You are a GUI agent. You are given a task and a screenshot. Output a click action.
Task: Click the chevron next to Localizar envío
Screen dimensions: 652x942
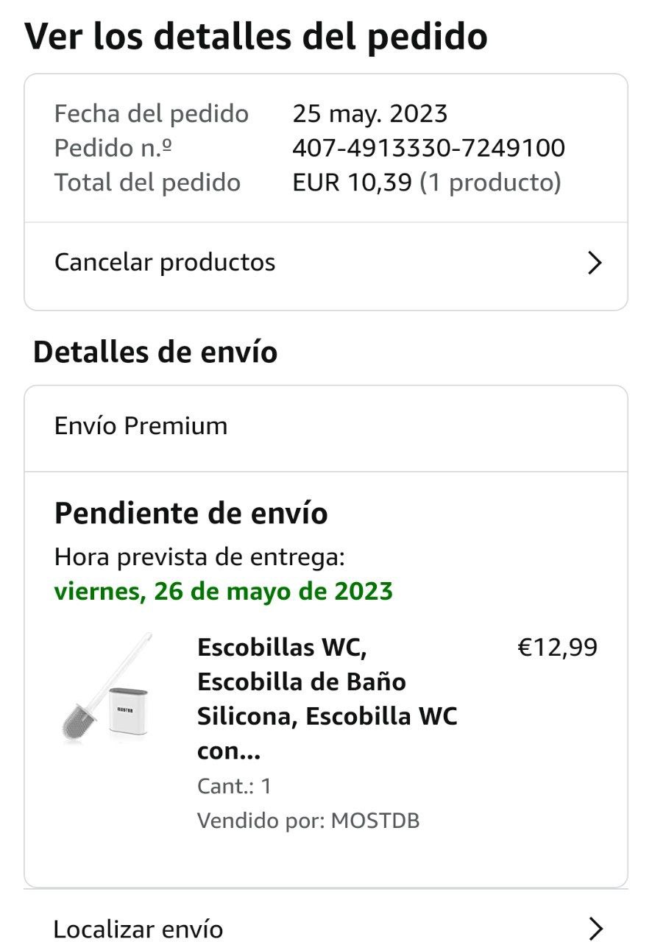[595, 928]
